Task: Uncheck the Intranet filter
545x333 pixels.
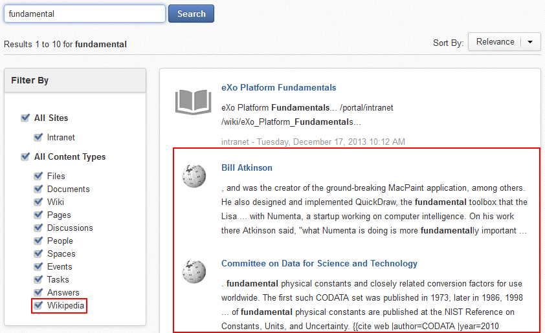Action: click(x=38, y=137)
